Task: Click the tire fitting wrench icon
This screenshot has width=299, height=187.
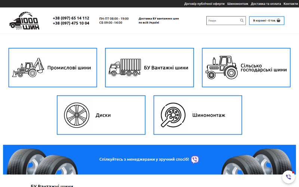Action: pos(173,115)
